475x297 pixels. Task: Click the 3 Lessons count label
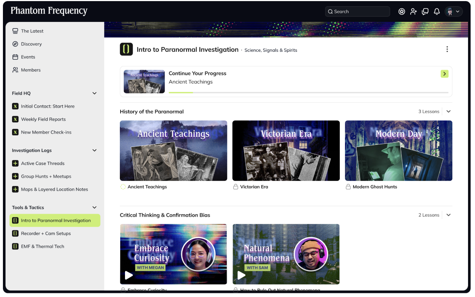coord(429,112)
